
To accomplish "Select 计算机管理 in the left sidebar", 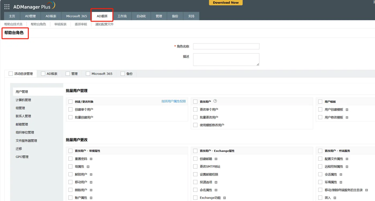I will point(23,100).
